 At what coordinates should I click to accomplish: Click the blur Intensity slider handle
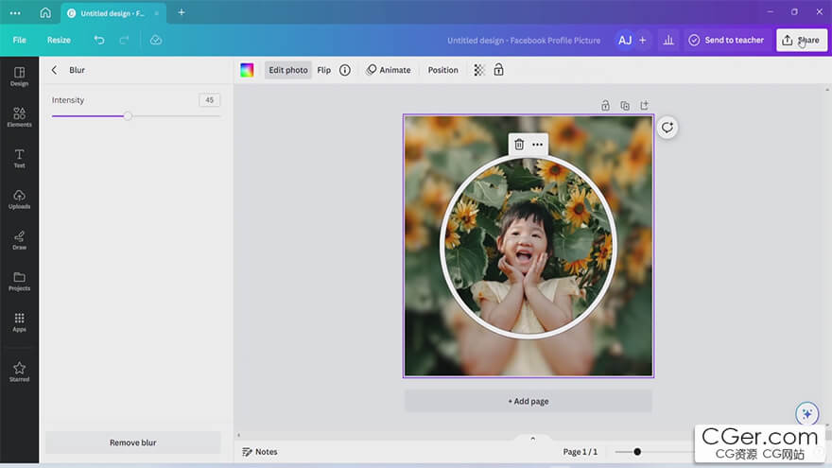(128, 115)
